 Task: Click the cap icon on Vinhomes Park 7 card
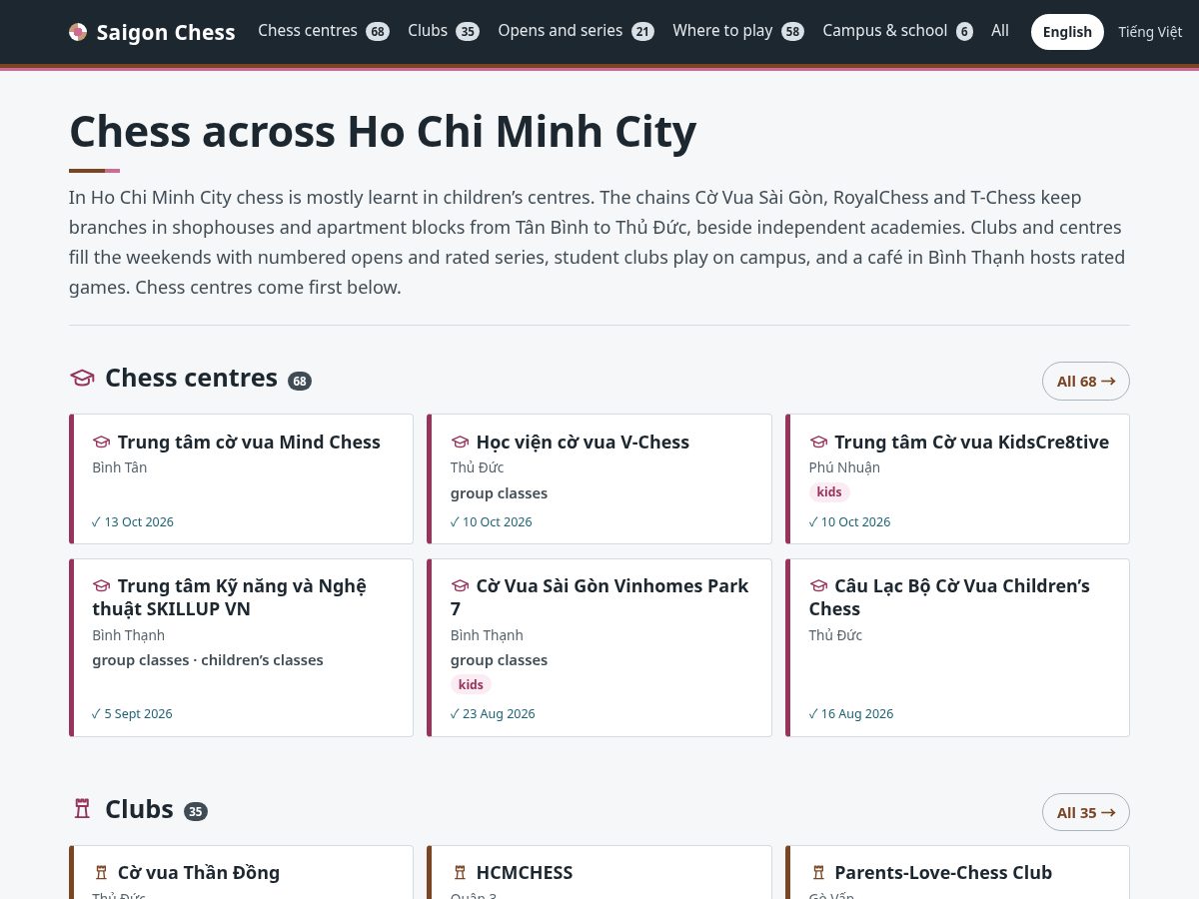460,585
